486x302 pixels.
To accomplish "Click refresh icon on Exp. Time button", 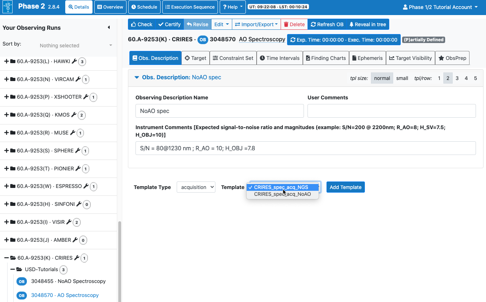I will (293, 40).
